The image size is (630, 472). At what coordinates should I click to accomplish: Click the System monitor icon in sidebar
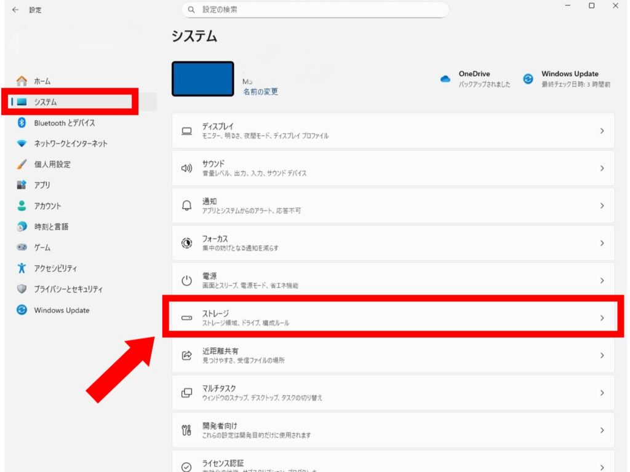22,102
